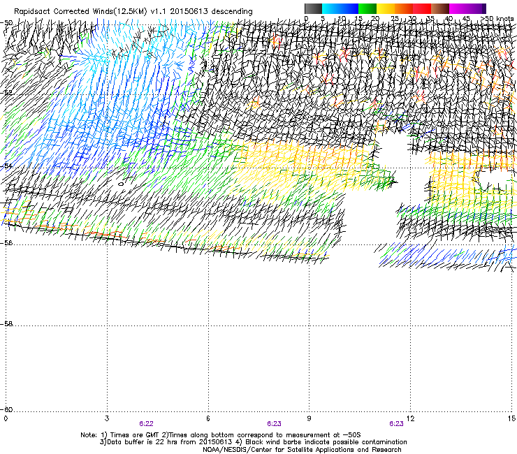This screenshot has width=517, height=454.
Task: Click the -56 latitude axis label
Action: pos(6,242)
